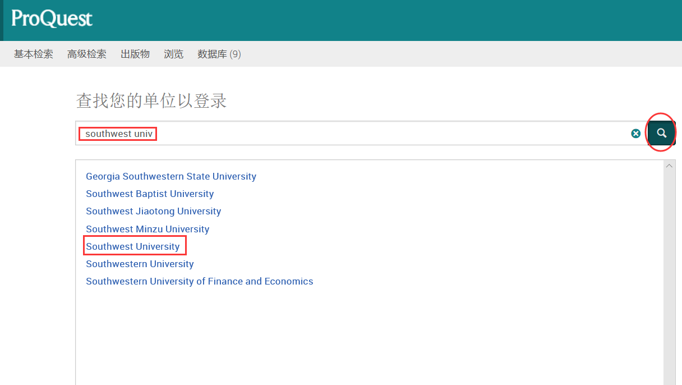This screenshot has height=385, width=682.
Task: Pick Southwest Jiaotong University from results
Action: pos(153,211)
